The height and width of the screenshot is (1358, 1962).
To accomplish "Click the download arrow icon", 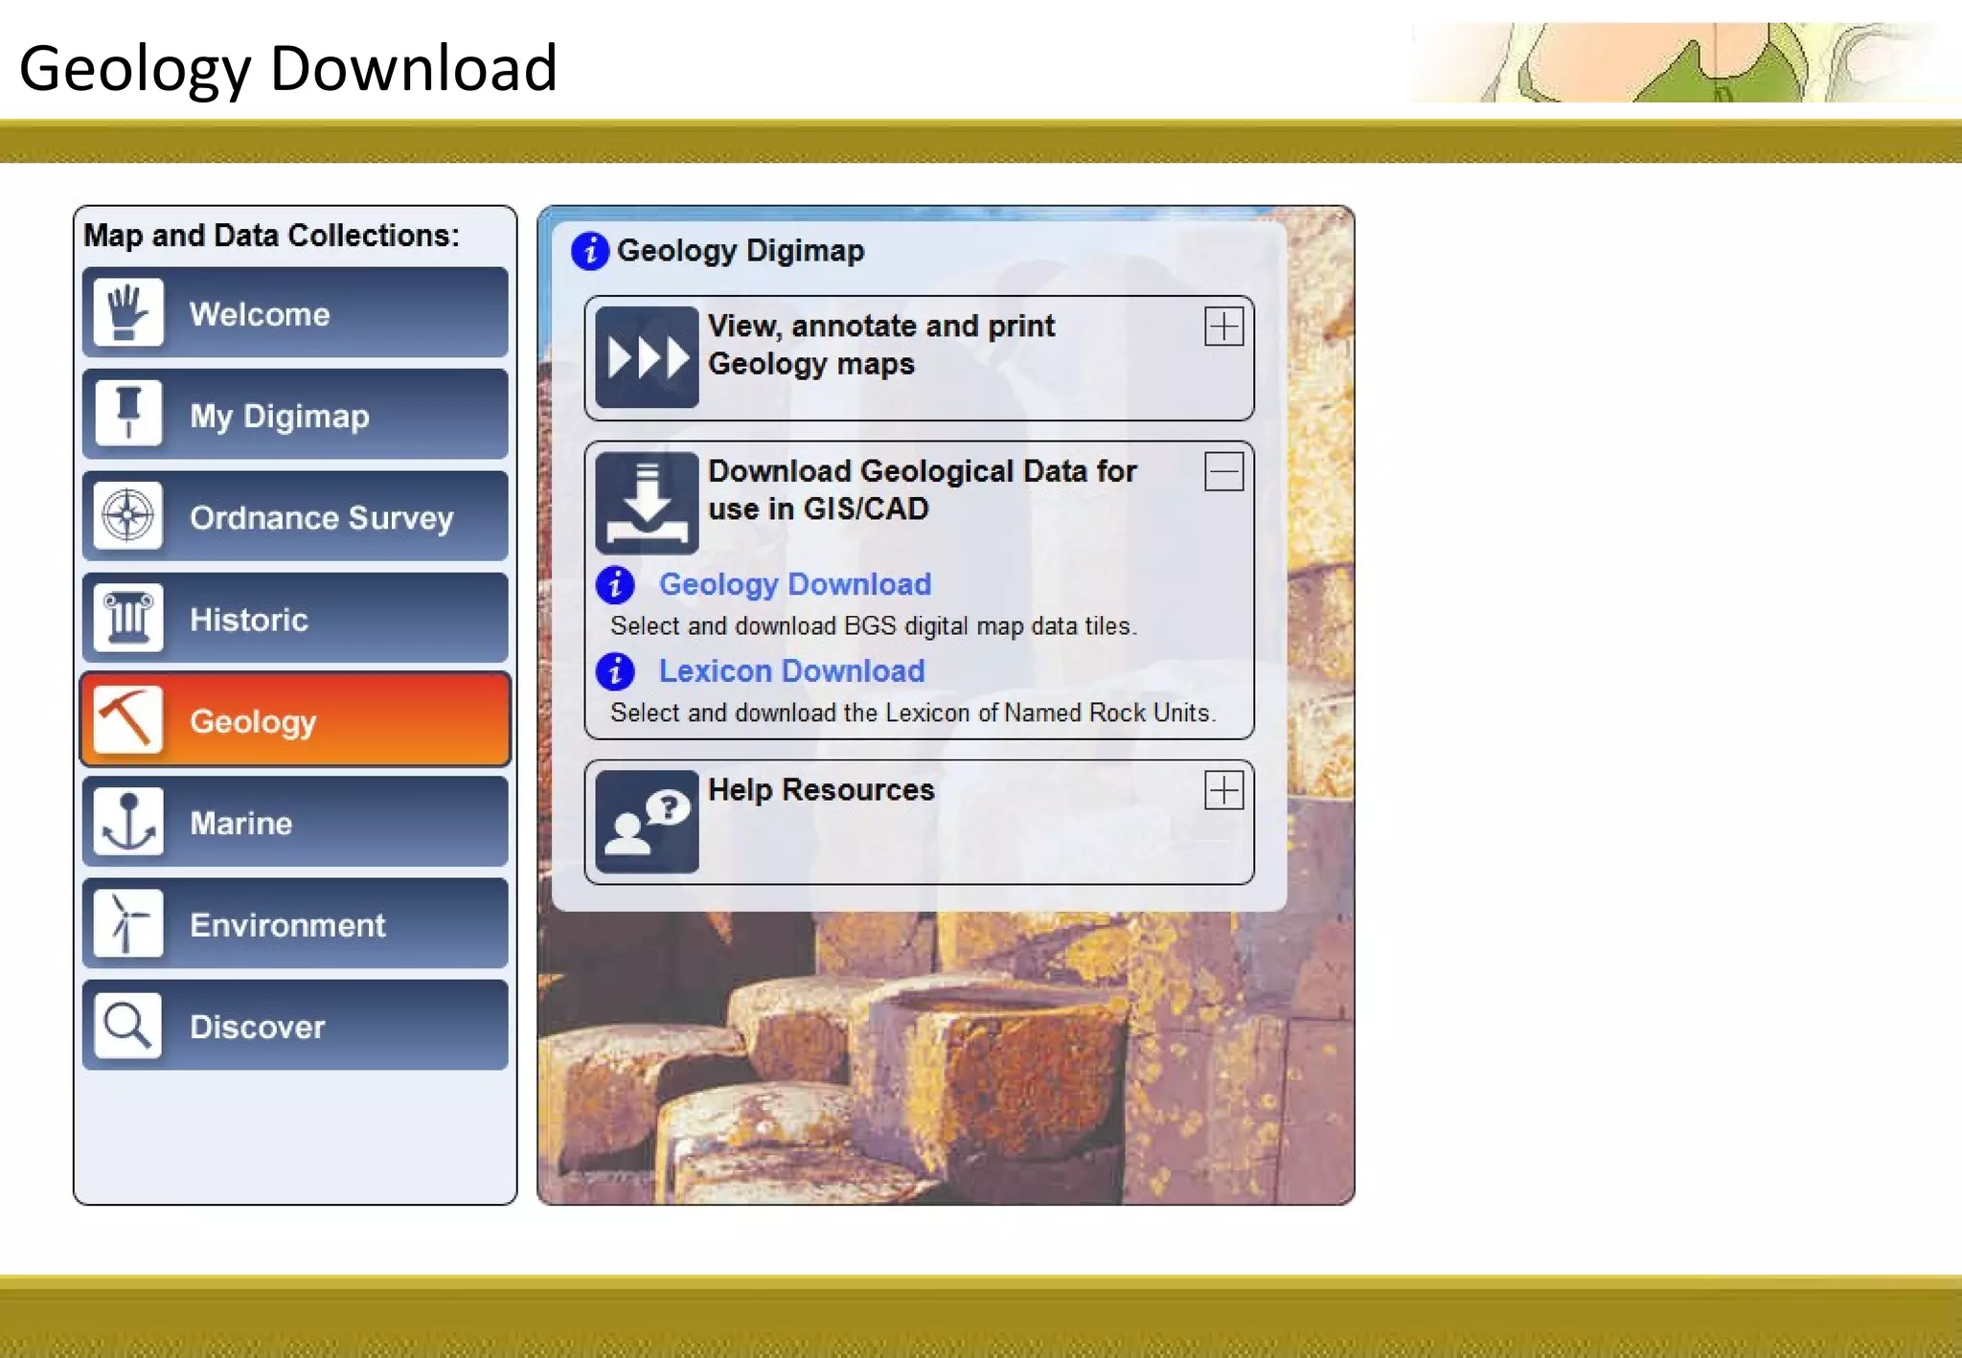I will point(647,503).
